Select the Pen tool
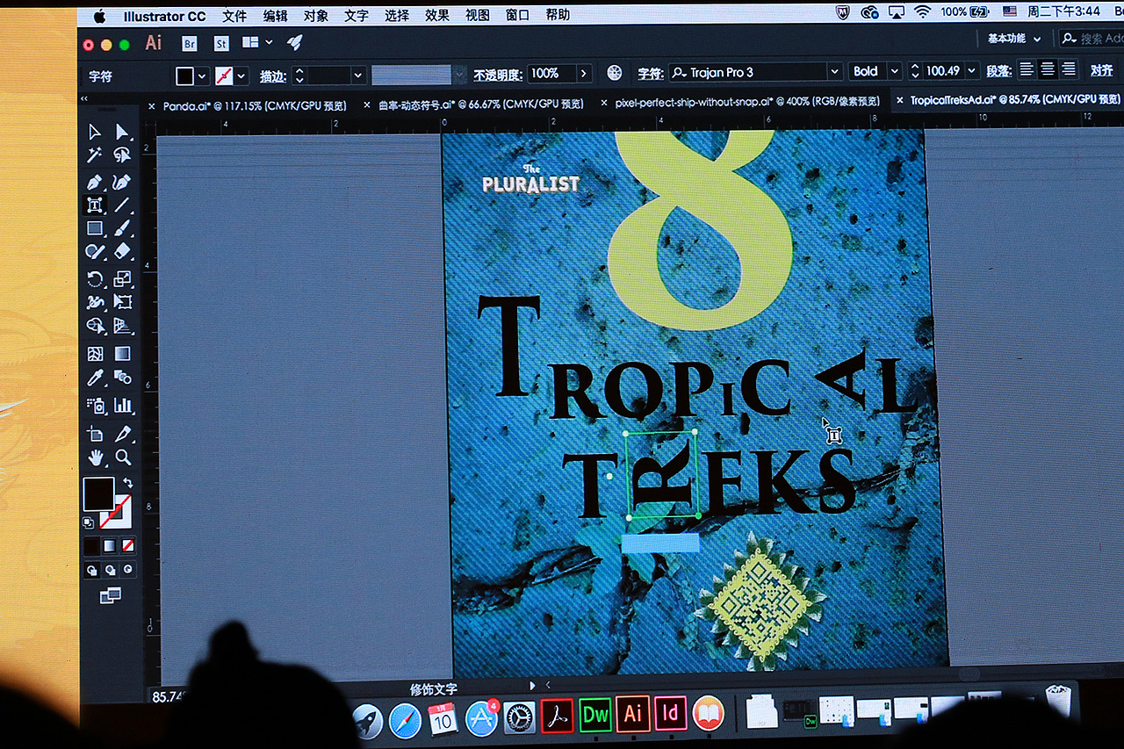The width and height of the screenshot is (1124, 749). tap(95, 182)
